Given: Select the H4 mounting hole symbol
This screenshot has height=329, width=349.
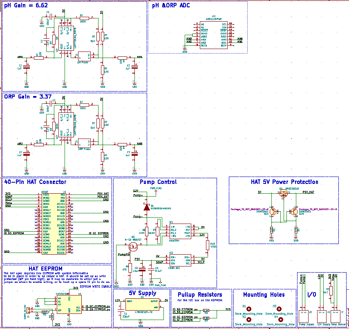Looking at the screenshot, I should [x=281, y=320].
